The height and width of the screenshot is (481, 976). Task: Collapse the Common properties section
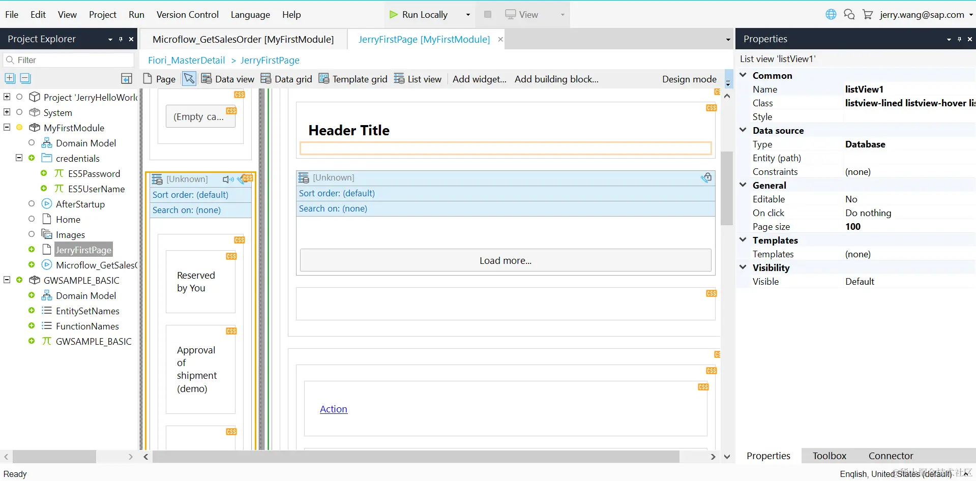pos(743,75)
